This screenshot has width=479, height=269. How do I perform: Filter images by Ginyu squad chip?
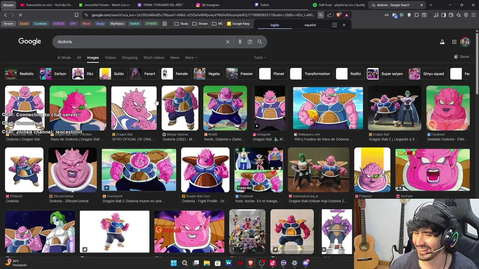(x=428, y=74)
